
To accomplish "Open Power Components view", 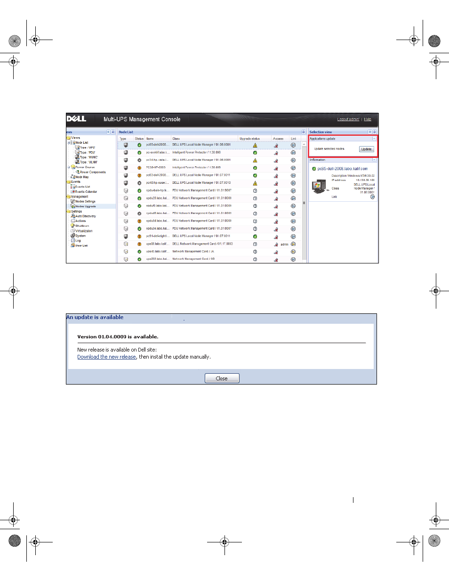I will tap(93, 172).
